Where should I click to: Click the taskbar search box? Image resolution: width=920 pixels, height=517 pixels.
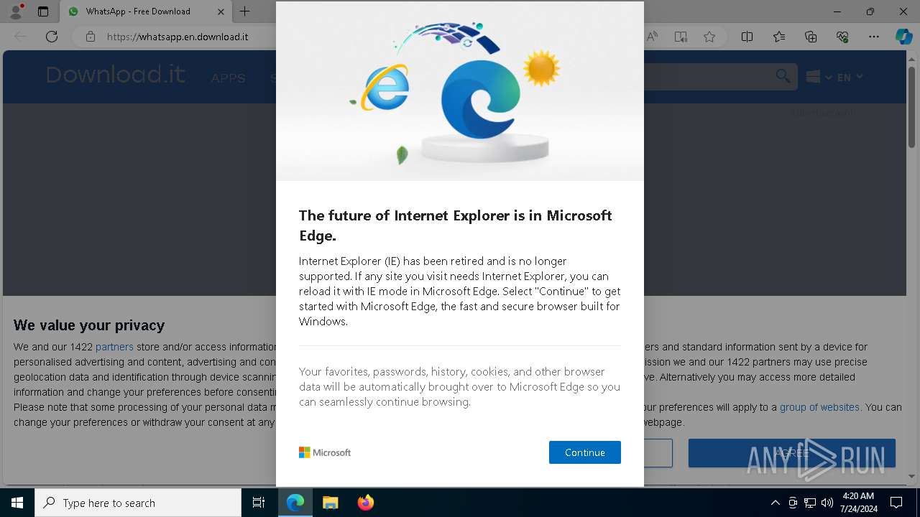coord(138,503)
